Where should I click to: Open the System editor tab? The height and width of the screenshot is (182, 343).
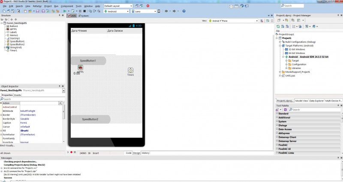point(83,16)
